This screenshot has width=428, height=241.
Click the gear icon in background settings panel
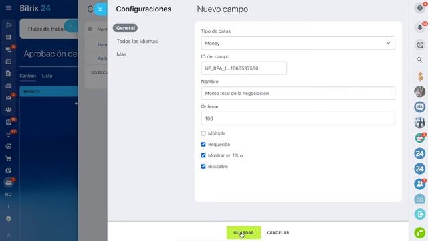click(x=90, y=29)
